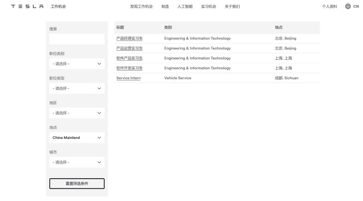363x201 pixels.
Task: Expand the 职位类别 dropdown
Action: click(x=77, y=64)
